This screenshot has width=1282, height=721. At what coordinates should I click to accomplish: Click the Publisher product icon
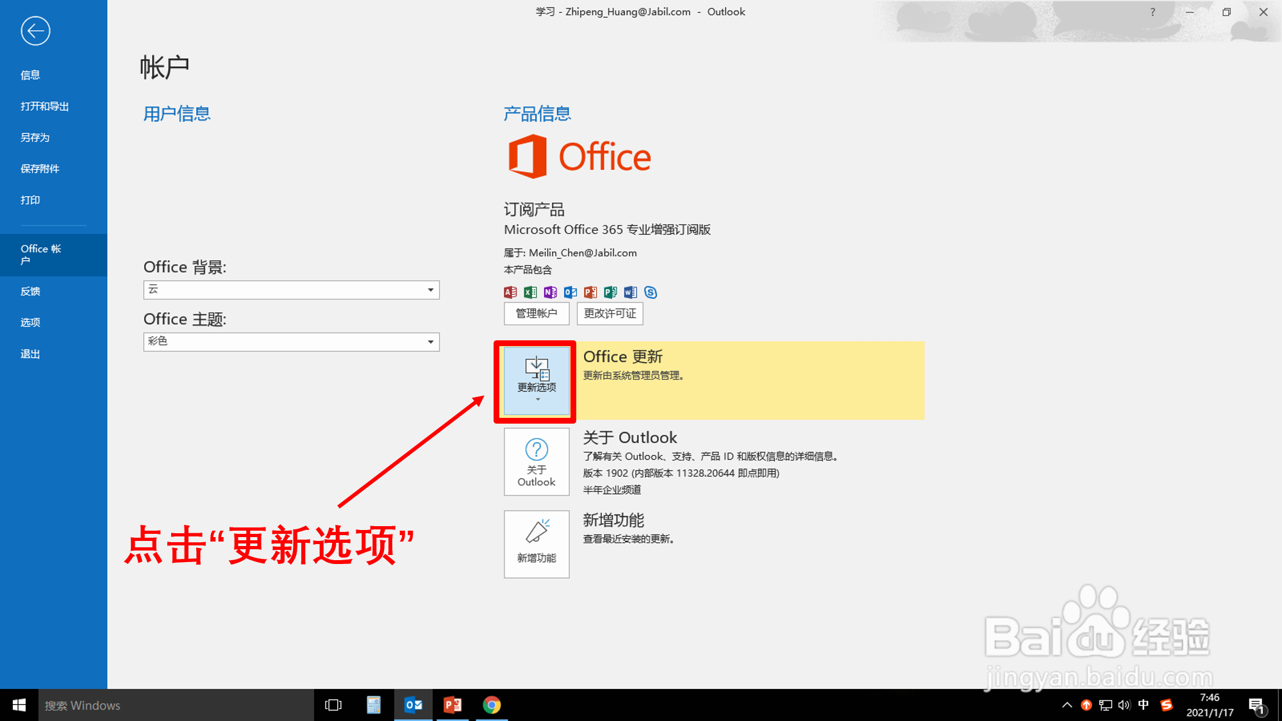610,292
